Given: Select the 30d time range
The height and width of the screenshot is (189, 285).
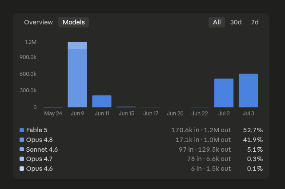Looking at the screenshot, I should click(x=236, y=22).
